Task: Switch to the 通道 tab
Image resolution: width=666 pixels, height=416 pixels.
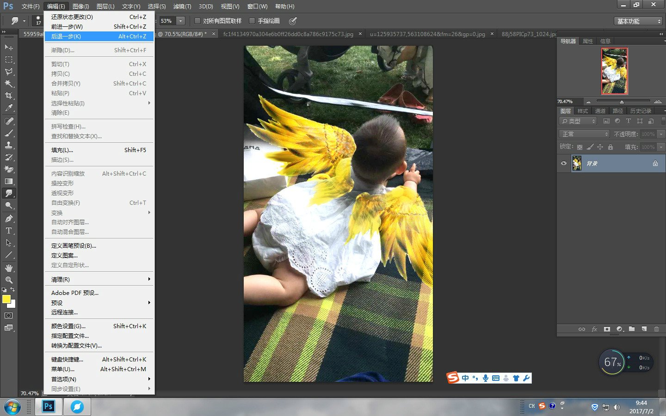Action: tap(600, 111)
